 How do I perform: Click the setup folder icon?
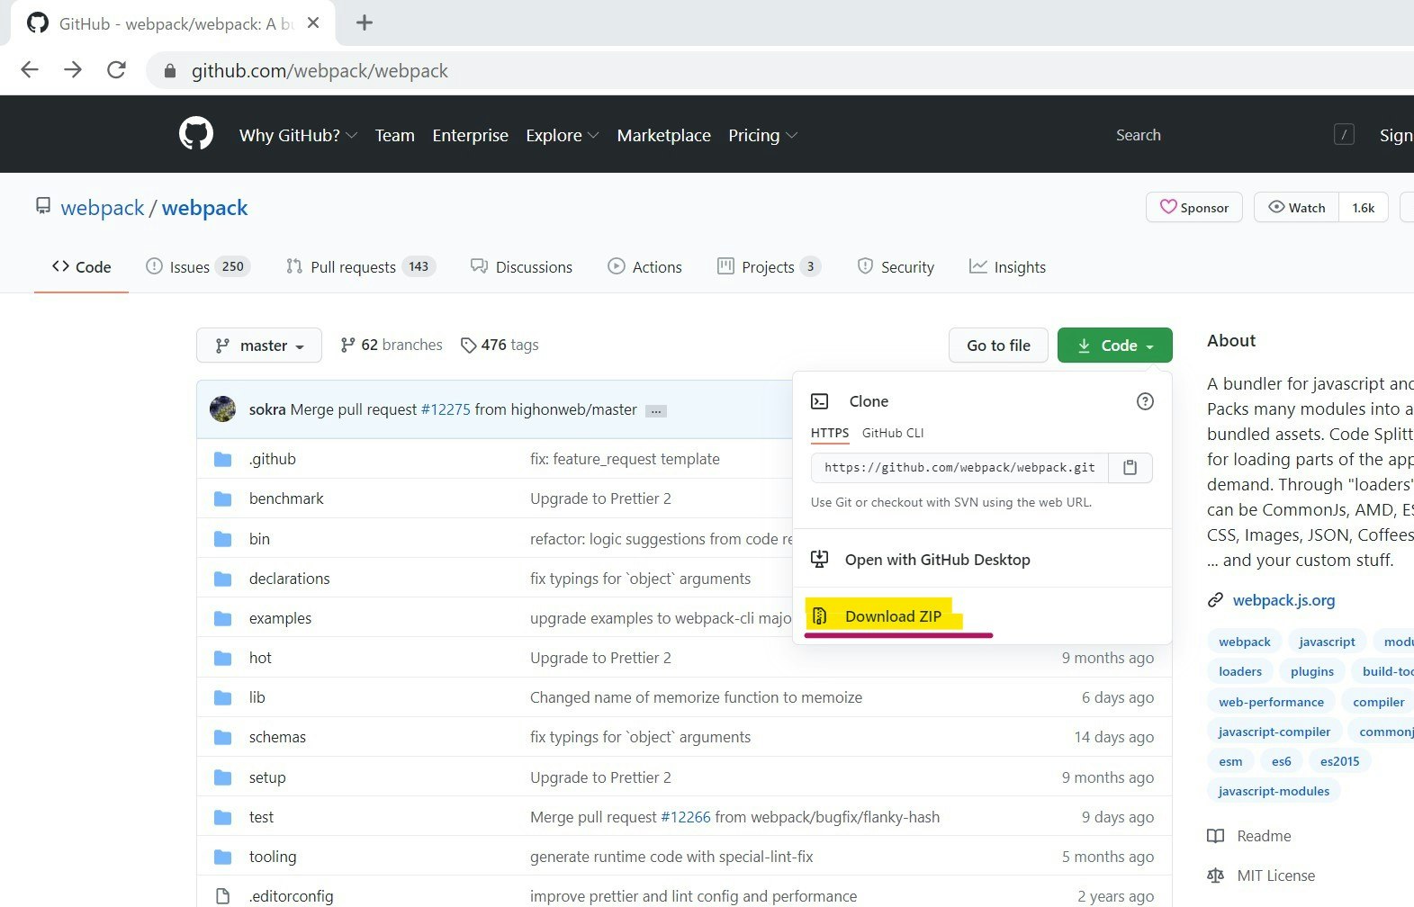coord(223,777)
